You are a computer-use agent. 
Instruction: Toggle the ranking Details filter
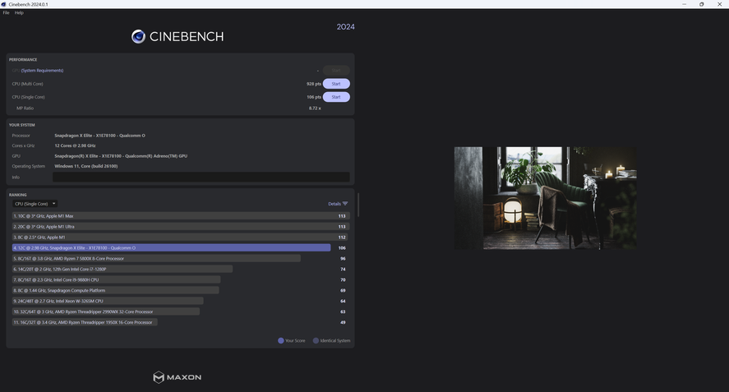click(x=338, y=204)
